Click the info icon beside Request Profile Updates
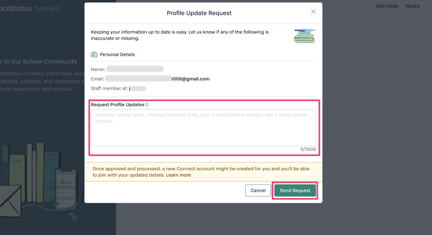Image resolution: width=432 pixels, height=235 pixels. click(x=147, y=104)
